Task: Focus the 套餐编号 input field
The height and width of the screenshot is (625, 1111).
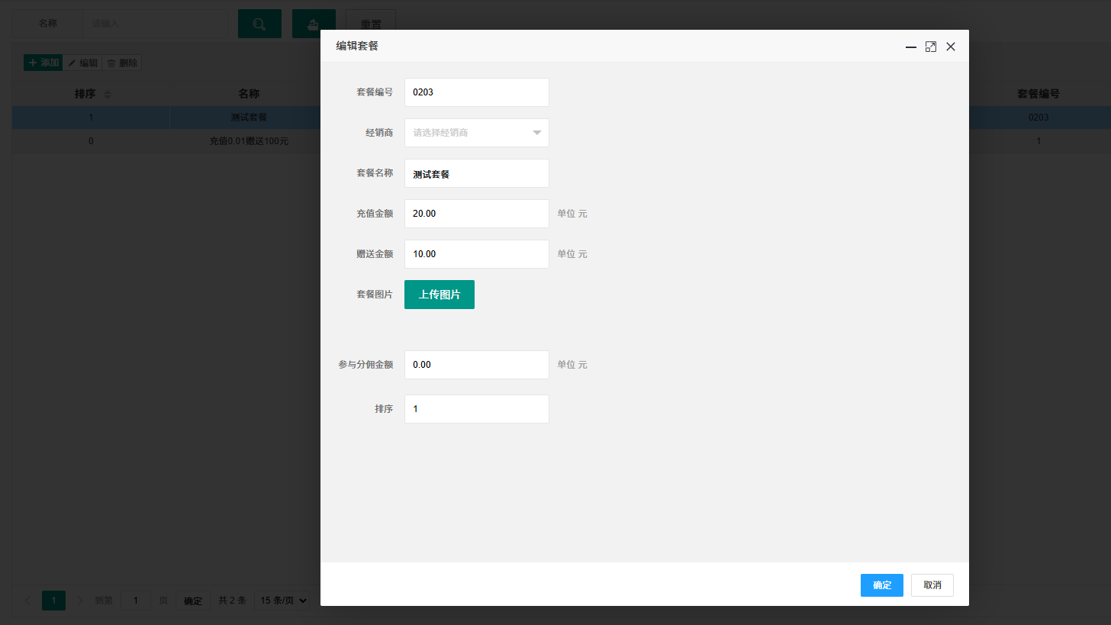Action: click(x=476, y=92)
